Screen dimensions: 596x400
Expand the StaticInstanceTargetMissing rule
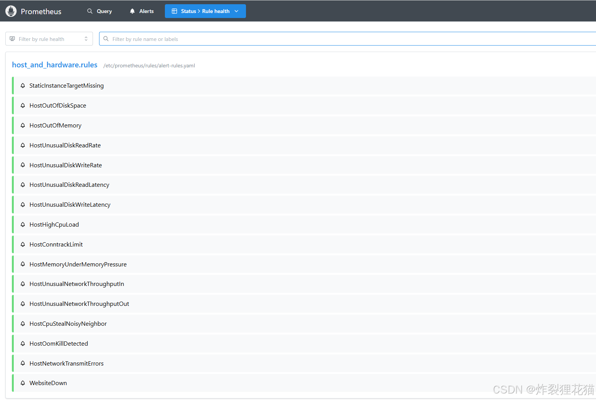tap(304, 86)
